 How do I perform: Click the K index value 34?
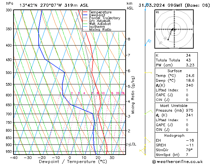(188, 55)
